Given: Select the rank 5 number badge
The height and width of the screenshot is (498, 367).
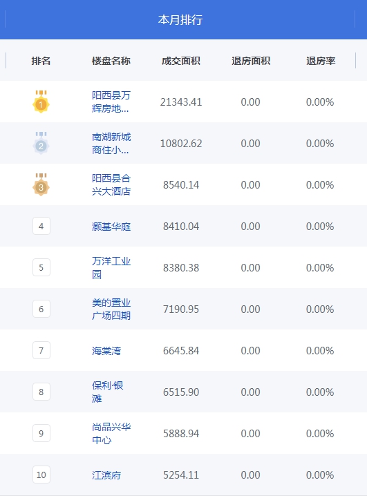Looking at the screenshot, I should tap(41, 267).
